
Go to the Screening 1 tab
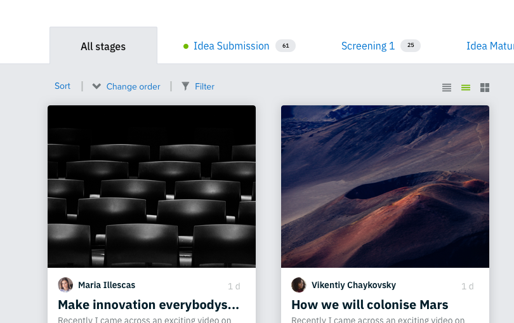tap(368, 46)
